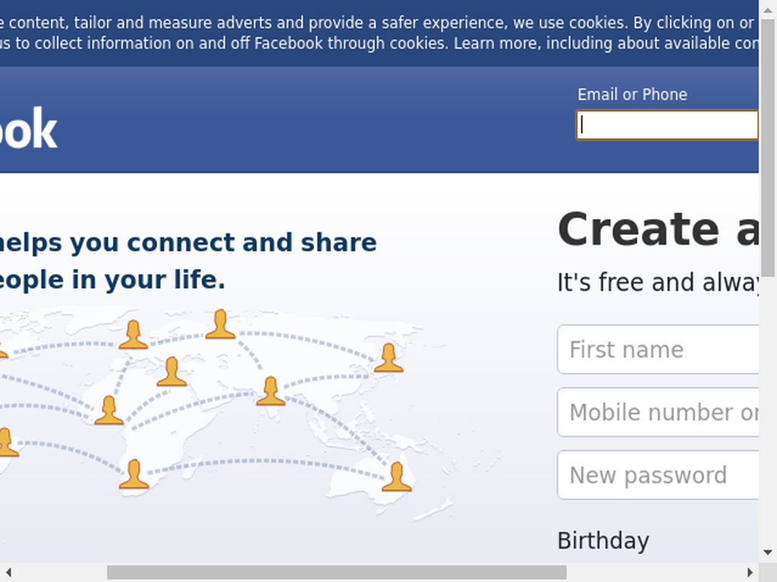Select the person icon over India
This screenshot has height=582, width=777.
pos(271,391)
